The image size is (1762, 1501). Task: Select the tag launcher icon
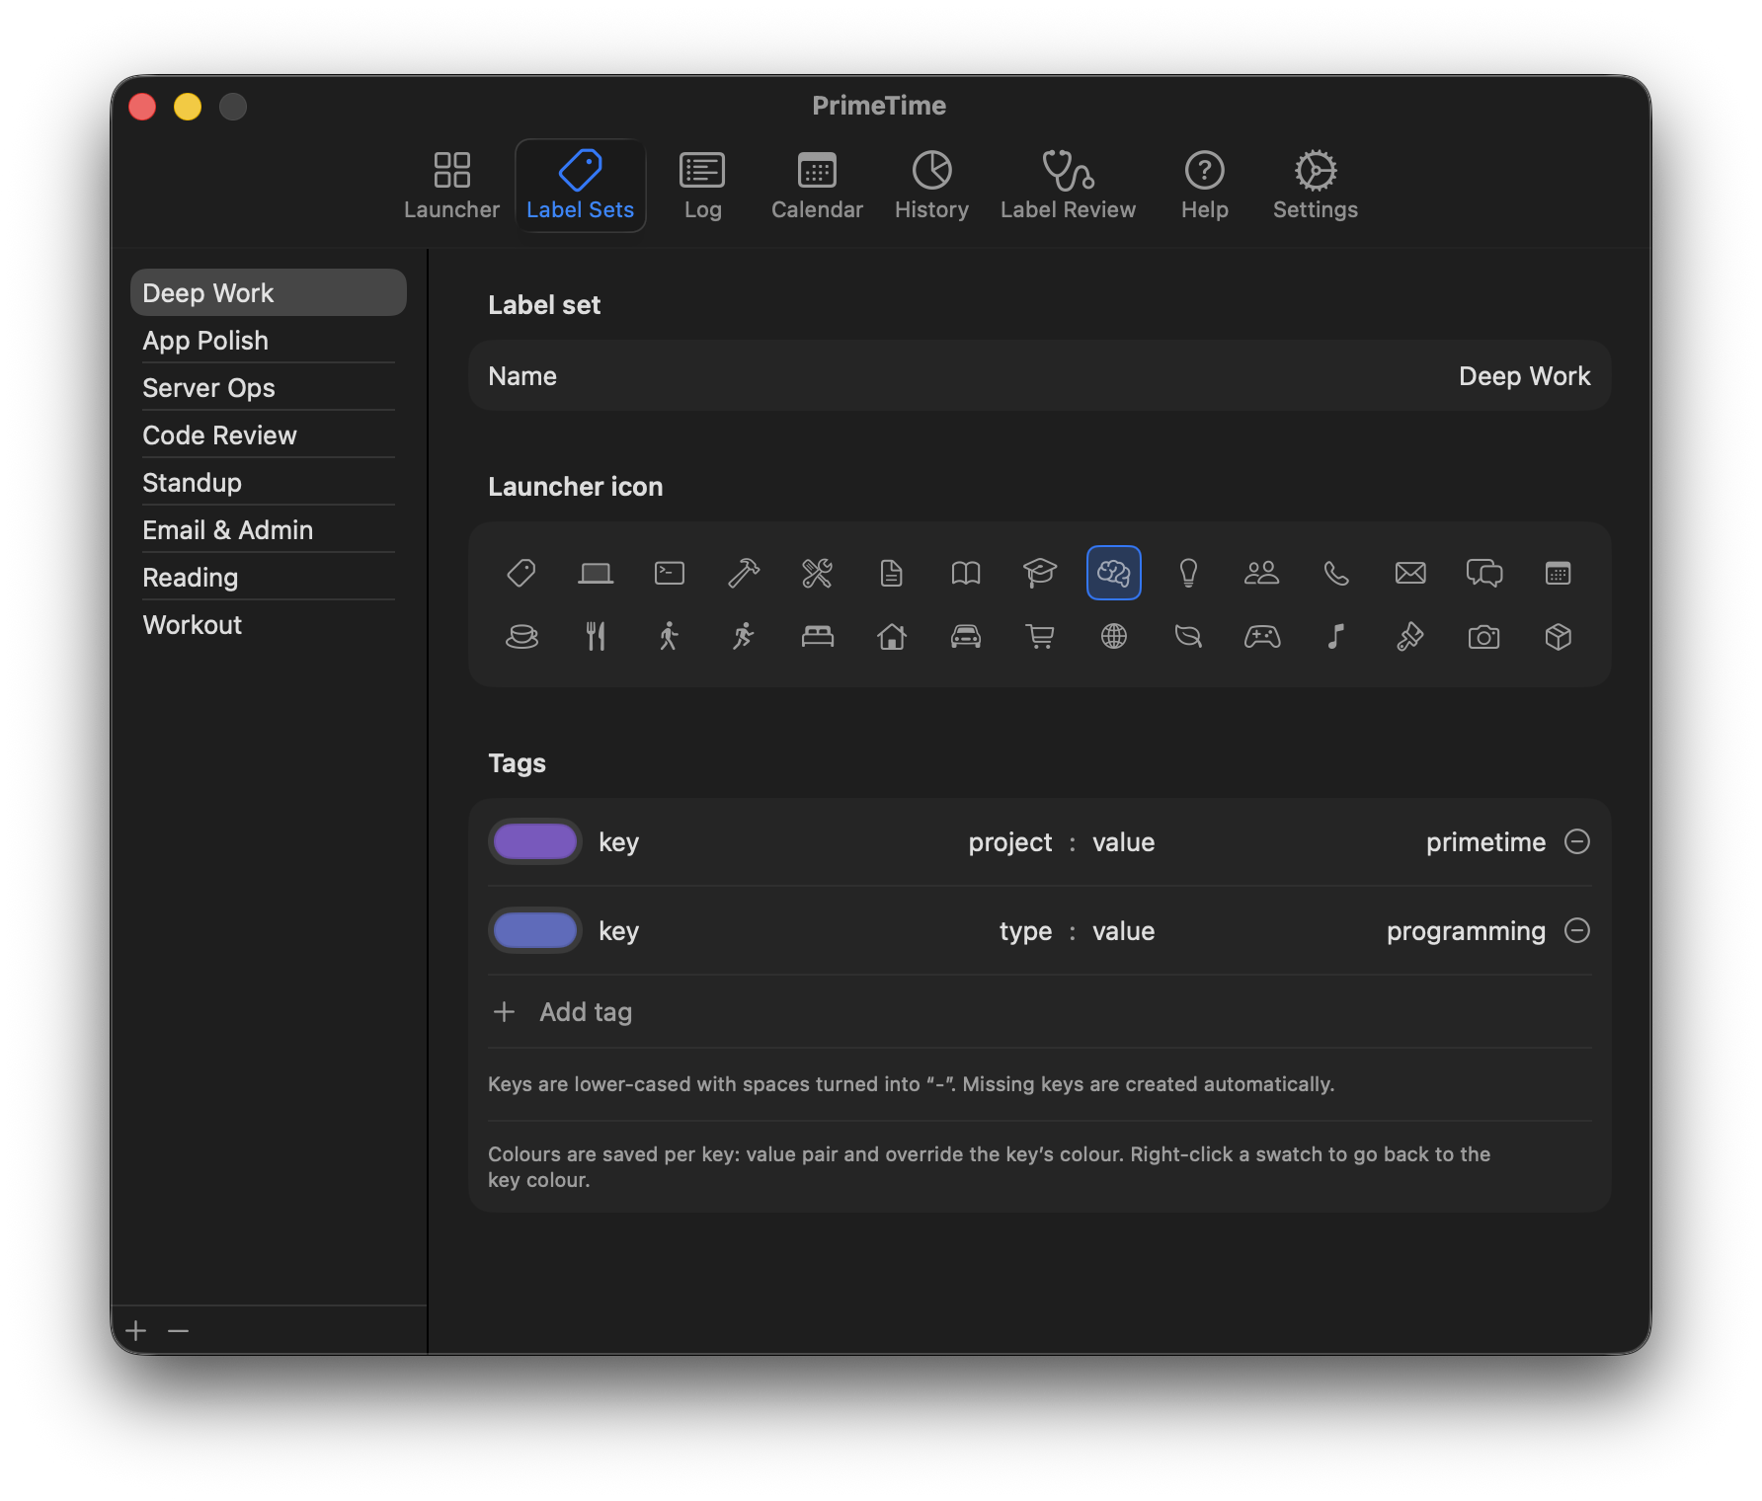521,573
